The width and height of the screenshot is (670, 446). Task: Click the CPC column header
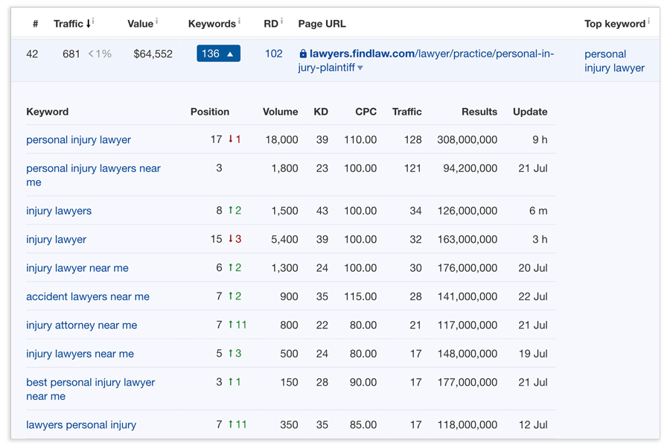coord(366,112)
